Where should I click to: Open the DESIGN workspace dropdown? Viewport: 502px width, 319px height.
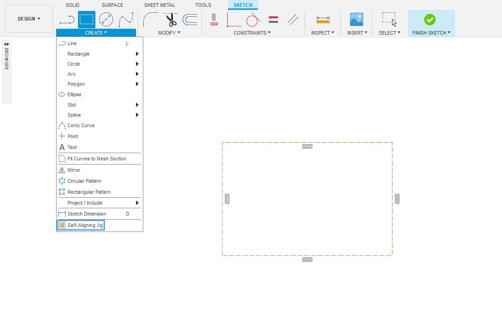click(x=29, y=19)
